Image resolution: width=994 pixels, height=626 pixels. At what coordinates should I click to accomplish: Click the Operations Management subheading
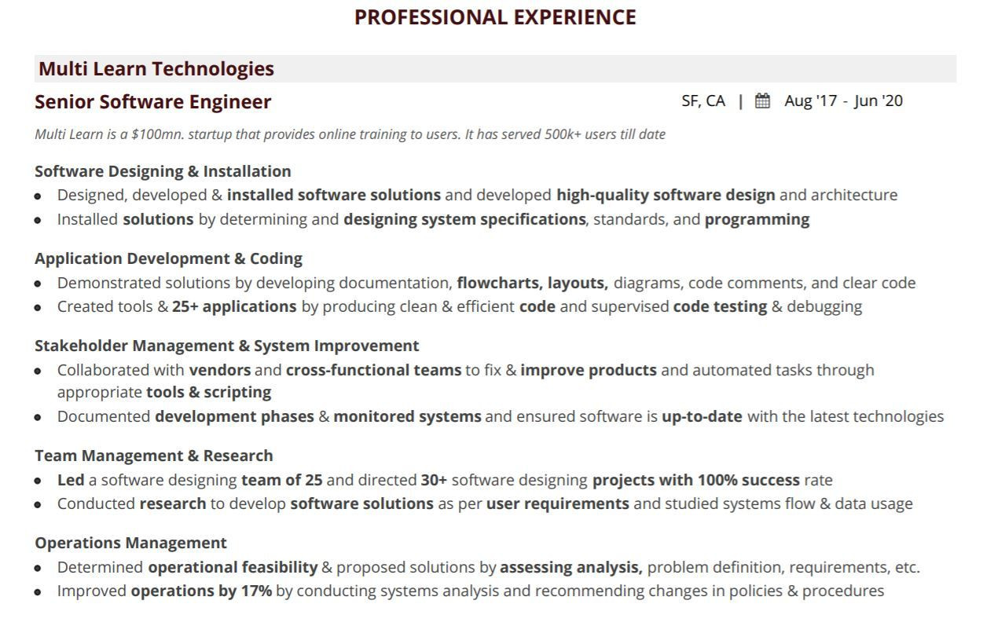(x=130, y=543)
